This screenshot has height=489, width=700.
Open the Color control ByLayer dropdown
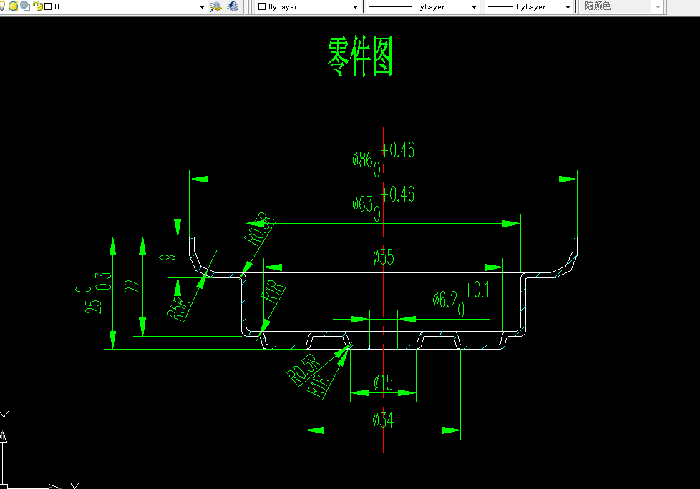356,6
